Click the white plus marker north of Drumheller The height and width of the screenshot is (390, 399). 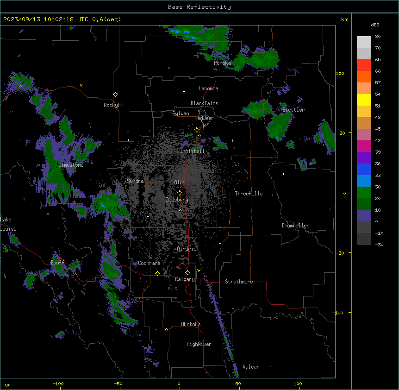pos(283,174)
